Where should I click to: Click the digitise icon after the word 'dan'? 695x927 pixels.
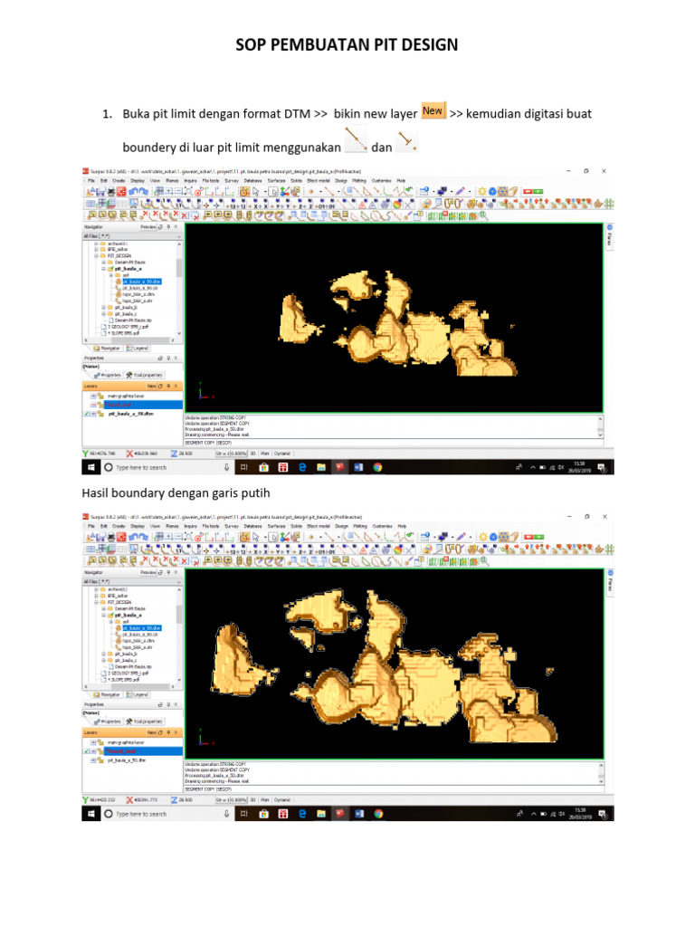pos(406,141)
